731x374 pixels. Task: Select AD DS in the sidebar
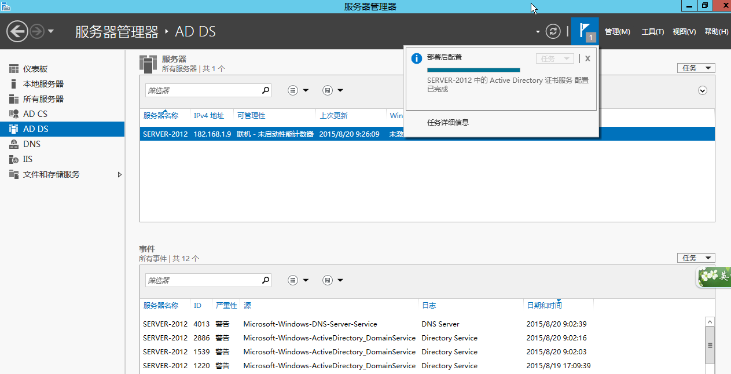(62, 129)
